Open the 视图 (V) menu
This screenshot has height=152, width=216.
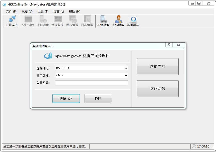pyautogui.click(x=27, y=12)
